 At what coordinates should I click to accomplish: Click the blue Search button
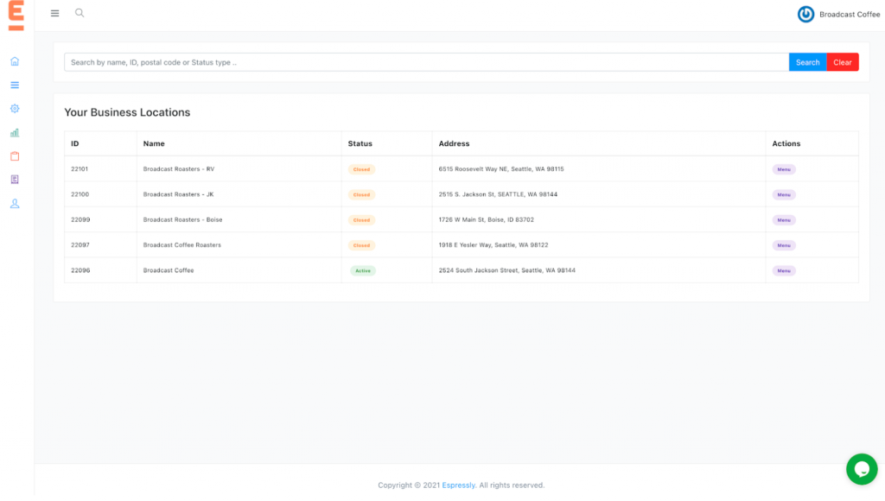coord(807,62)
